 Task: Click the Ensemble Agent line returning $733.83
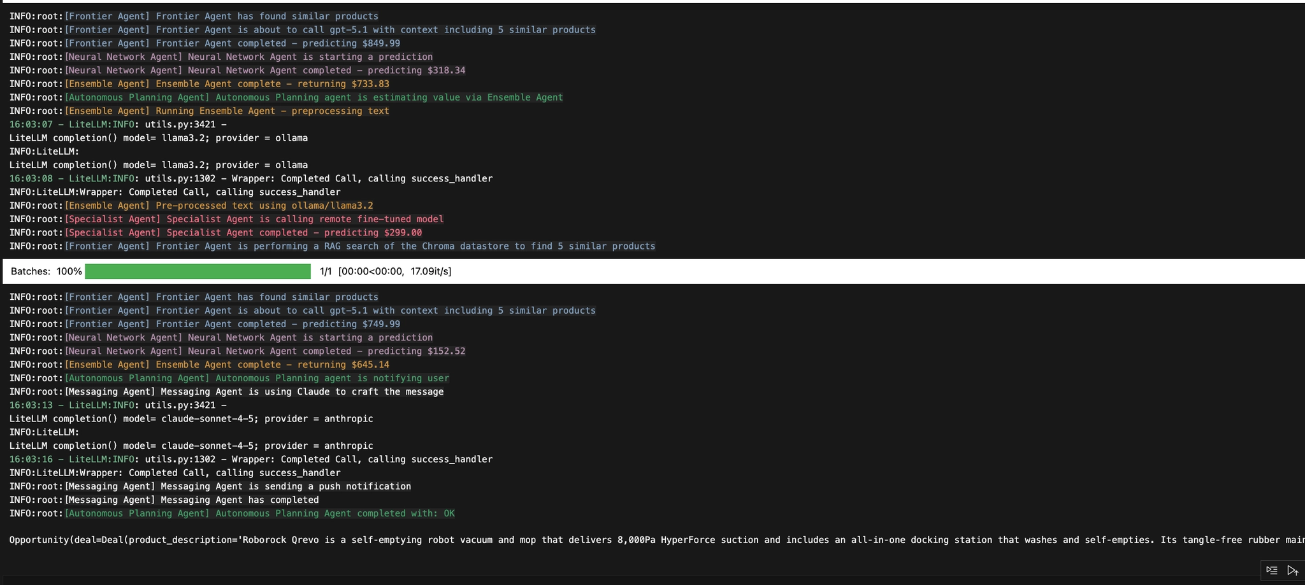coord(199,84)
